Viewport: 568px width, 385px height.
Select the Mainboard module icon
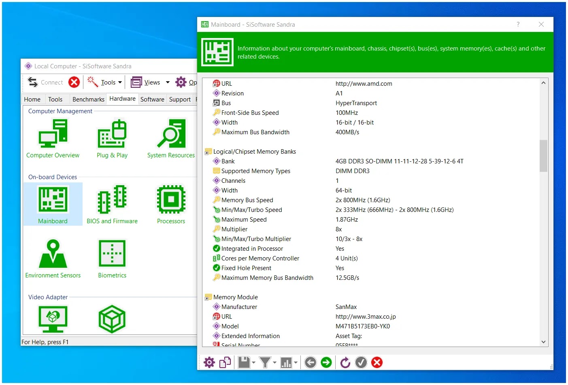[53, 204]
